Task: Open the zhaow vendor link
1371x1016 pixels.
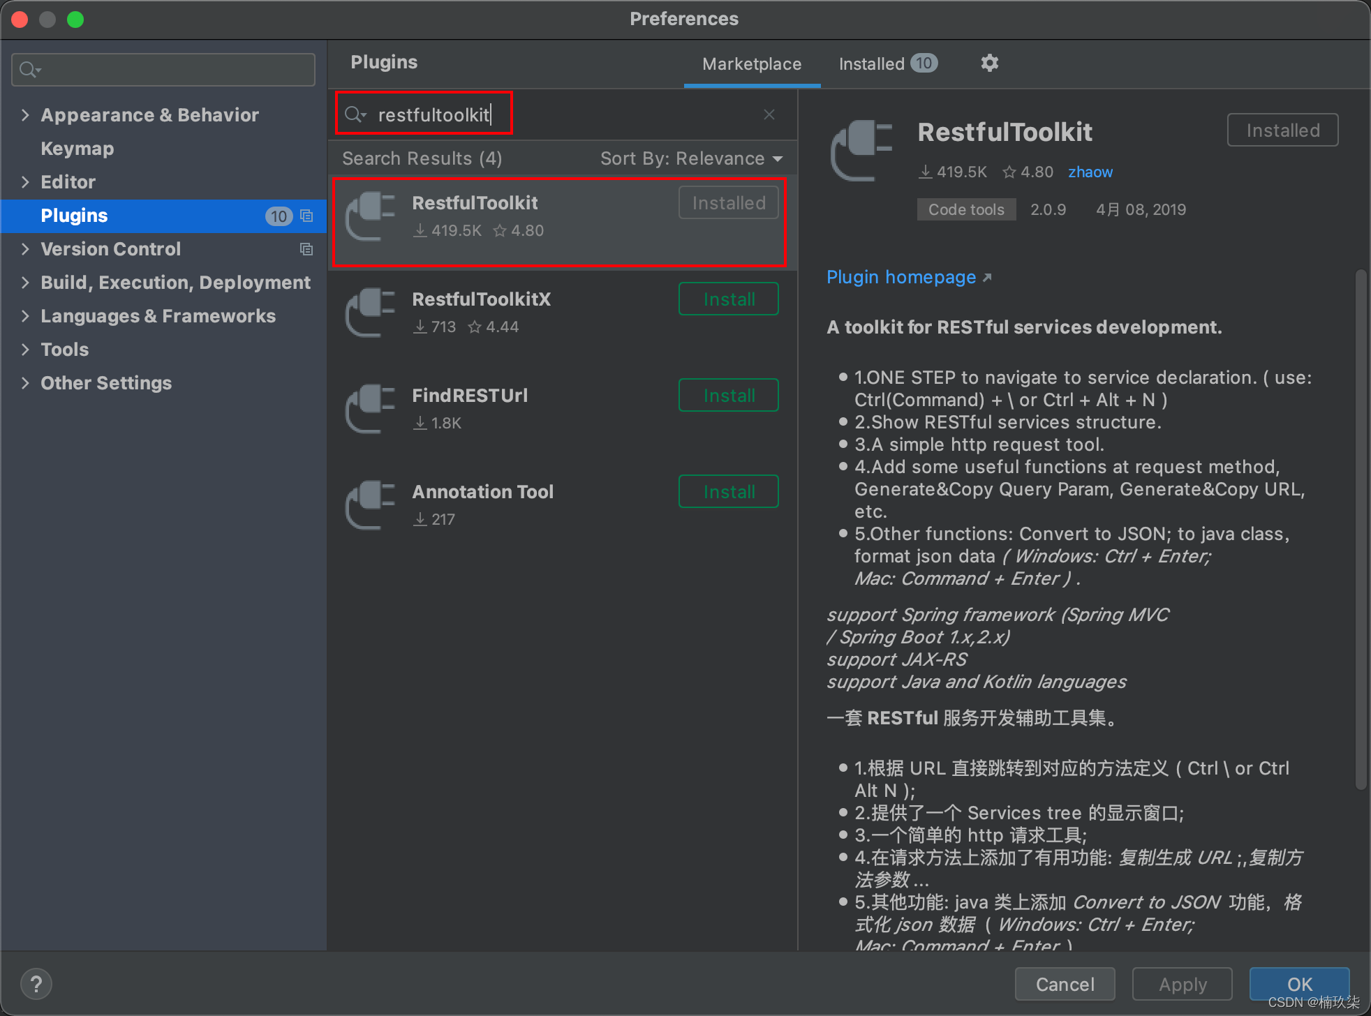Action: point(1090,172)
